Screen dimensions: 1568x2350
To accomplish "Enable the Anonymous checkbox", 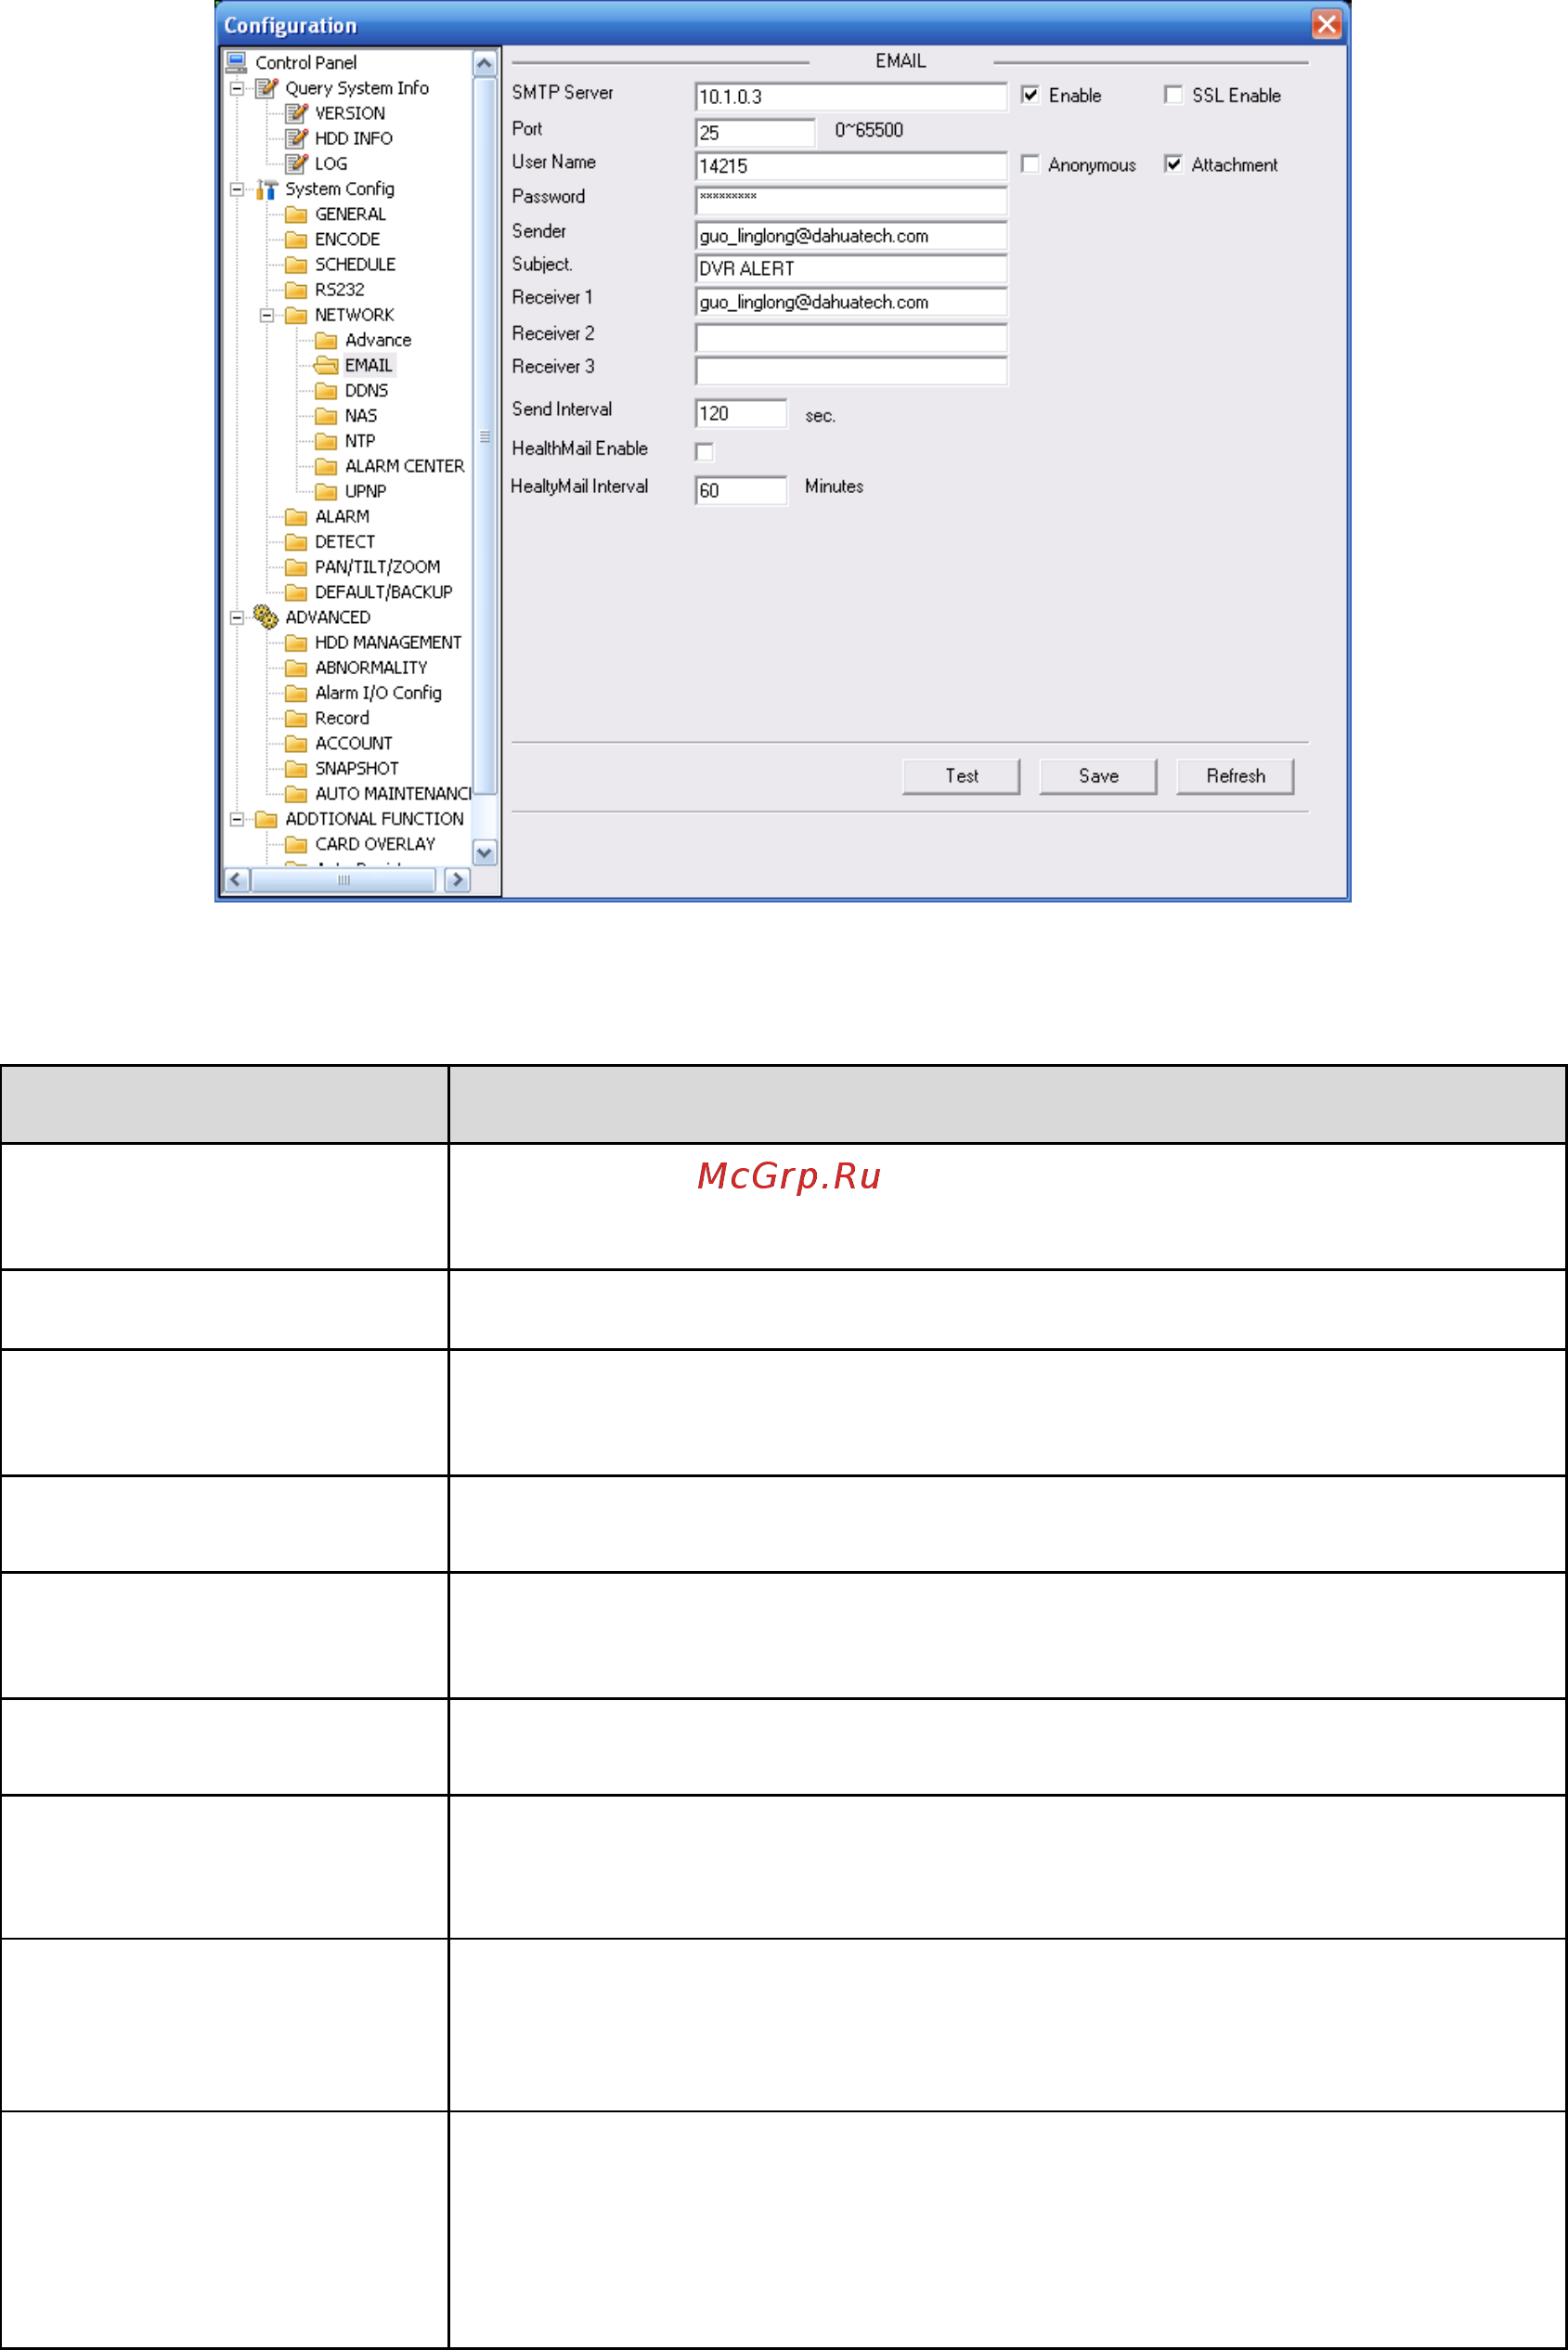I will point(1030,164).
